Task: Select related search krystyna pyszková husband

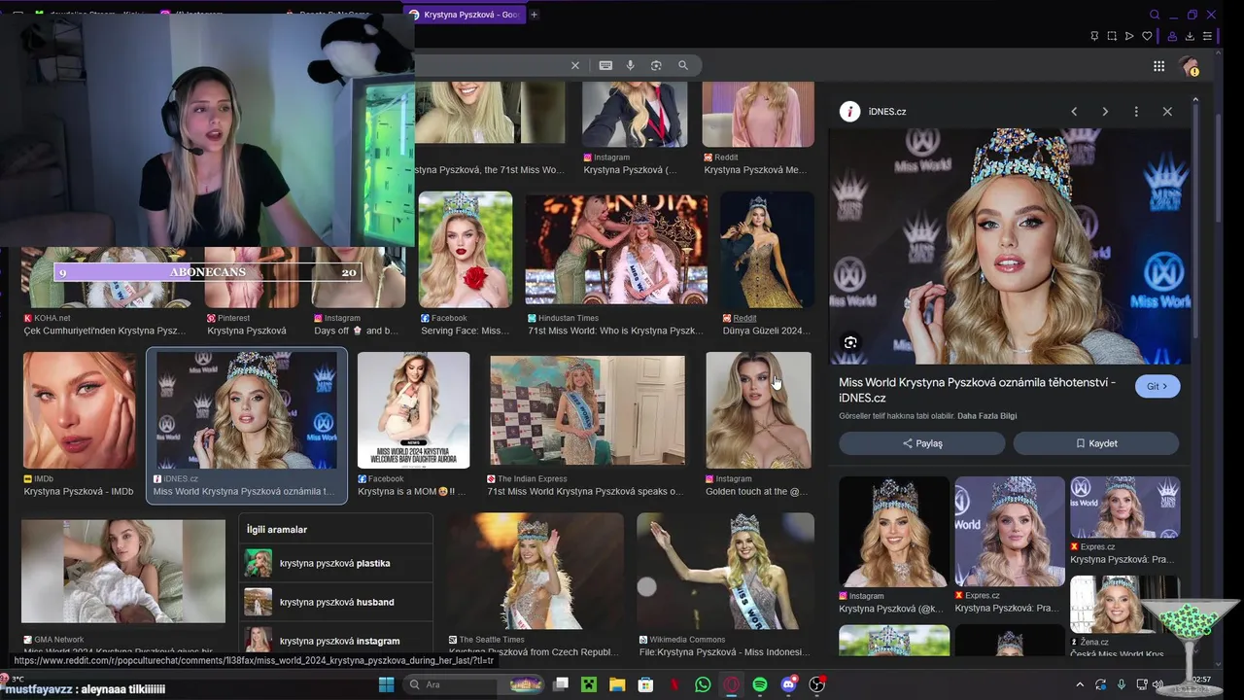Action: 335,602
